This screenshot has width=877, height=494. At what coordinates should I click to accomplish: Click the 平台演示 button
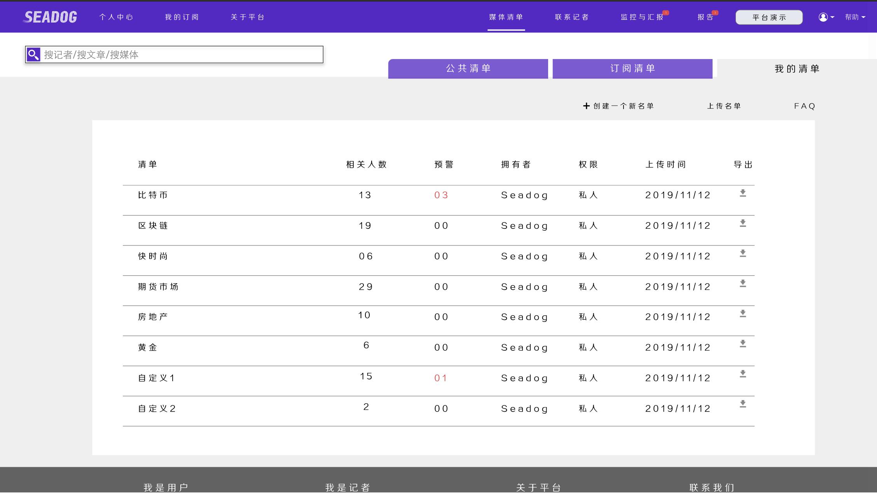(x=769, y=17)
